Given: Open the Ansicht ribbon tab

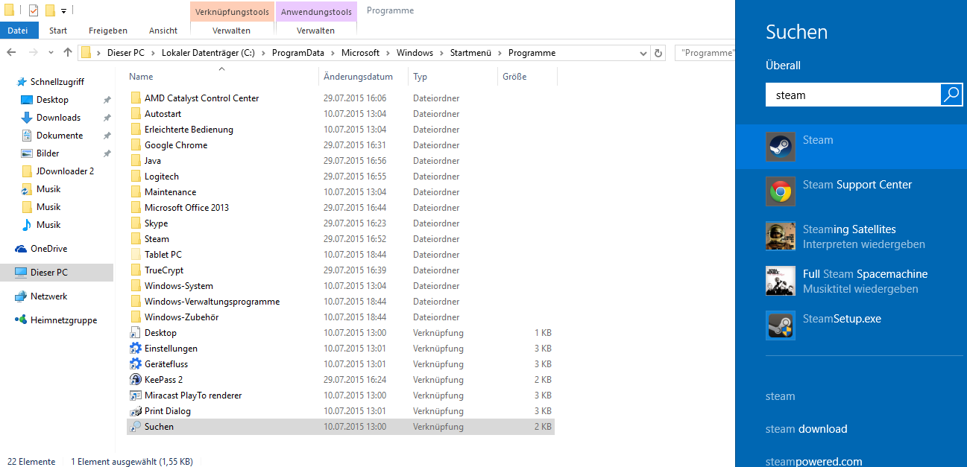Looking at the screenshot, I should (x=163, y=31).
